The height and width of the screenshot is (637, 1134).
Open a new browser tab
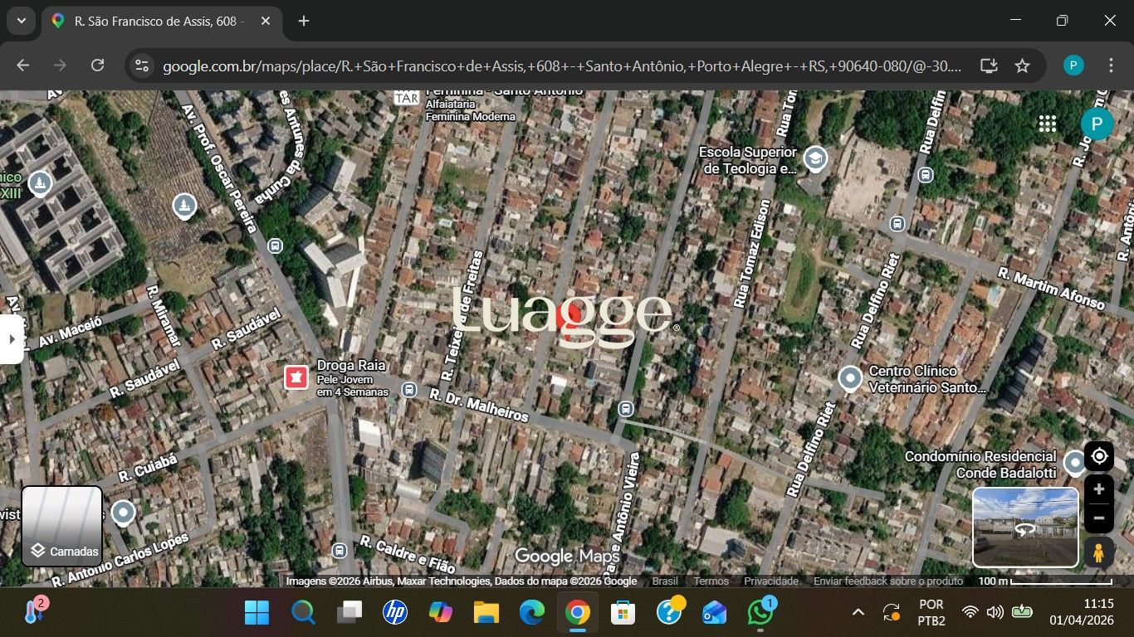pos(304,21)
